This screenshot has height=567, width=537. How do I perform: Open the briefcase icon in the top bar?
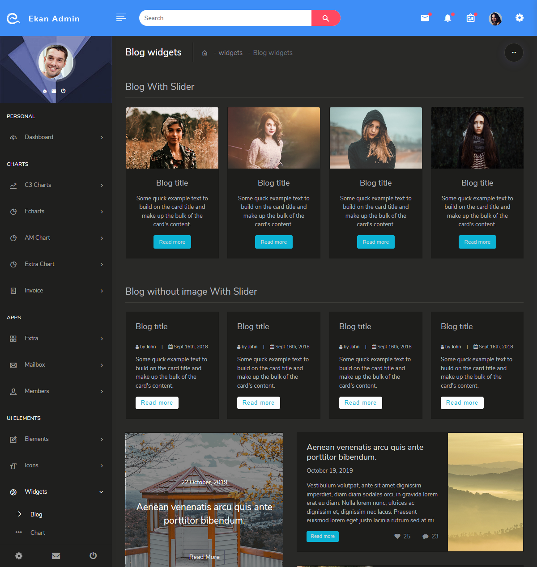(471, 18)
